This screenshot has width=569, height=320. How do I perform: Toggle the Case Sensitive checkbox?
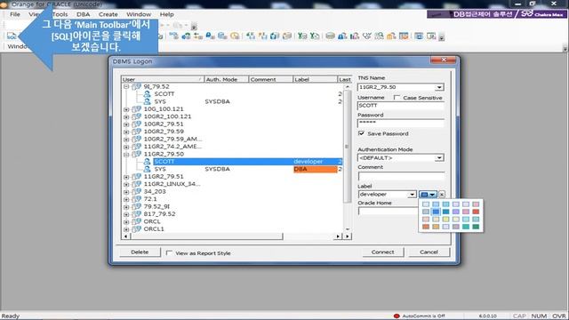point(397,98)
